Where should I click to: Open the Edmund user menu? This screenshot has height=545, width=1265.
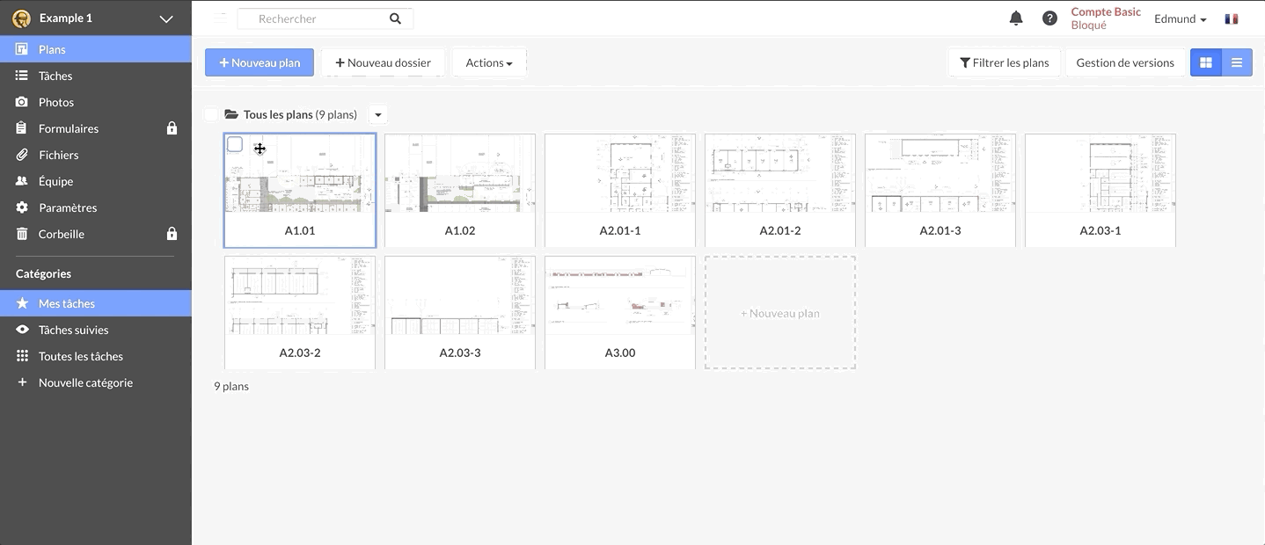point(1180,18)
